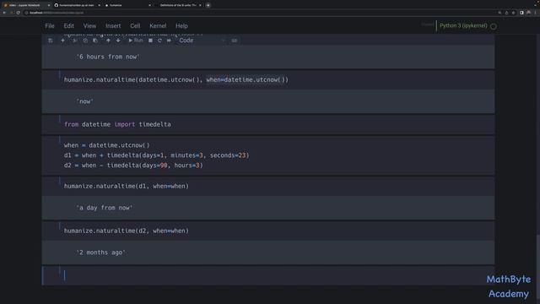Click the 'now' output text

(84, 101)
